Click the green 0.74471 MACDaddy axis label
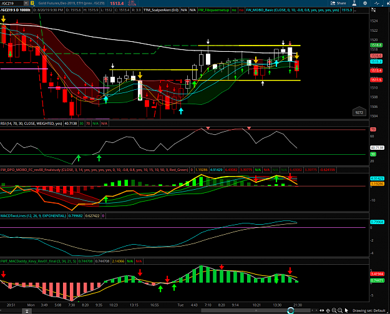The width and height of the screenshot is (390, 314). click(x=378, y=280)
